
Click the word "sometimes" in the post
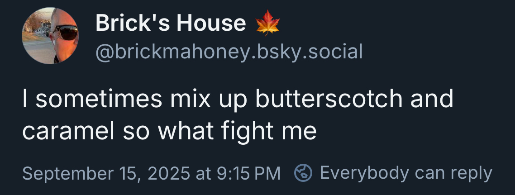point(97,99)
